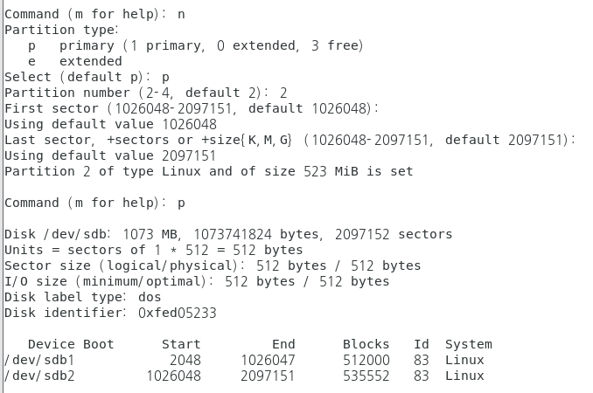593x393 pixels.
Task: Click the 'Partition type:' line
Action: pyautogui.click(x=61, y=30)
